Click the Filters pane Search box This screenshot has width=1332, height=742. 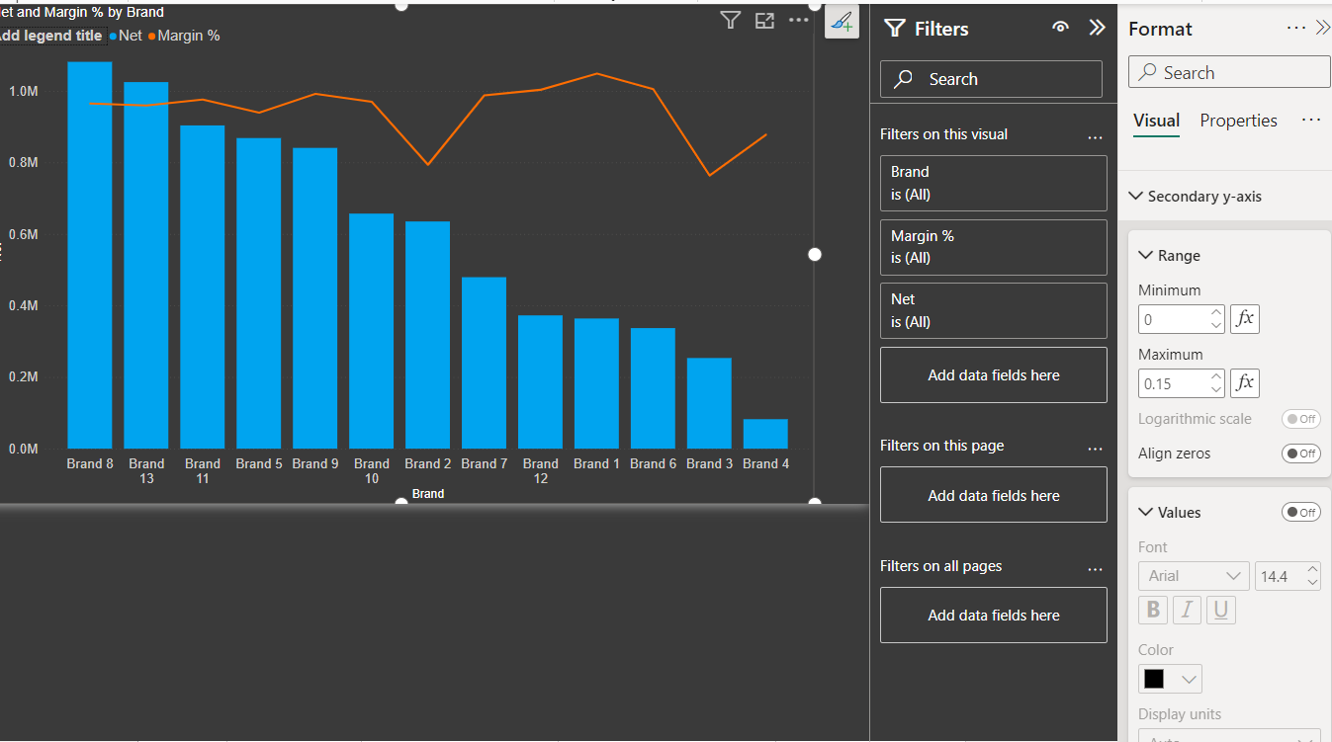coord(991,79)
